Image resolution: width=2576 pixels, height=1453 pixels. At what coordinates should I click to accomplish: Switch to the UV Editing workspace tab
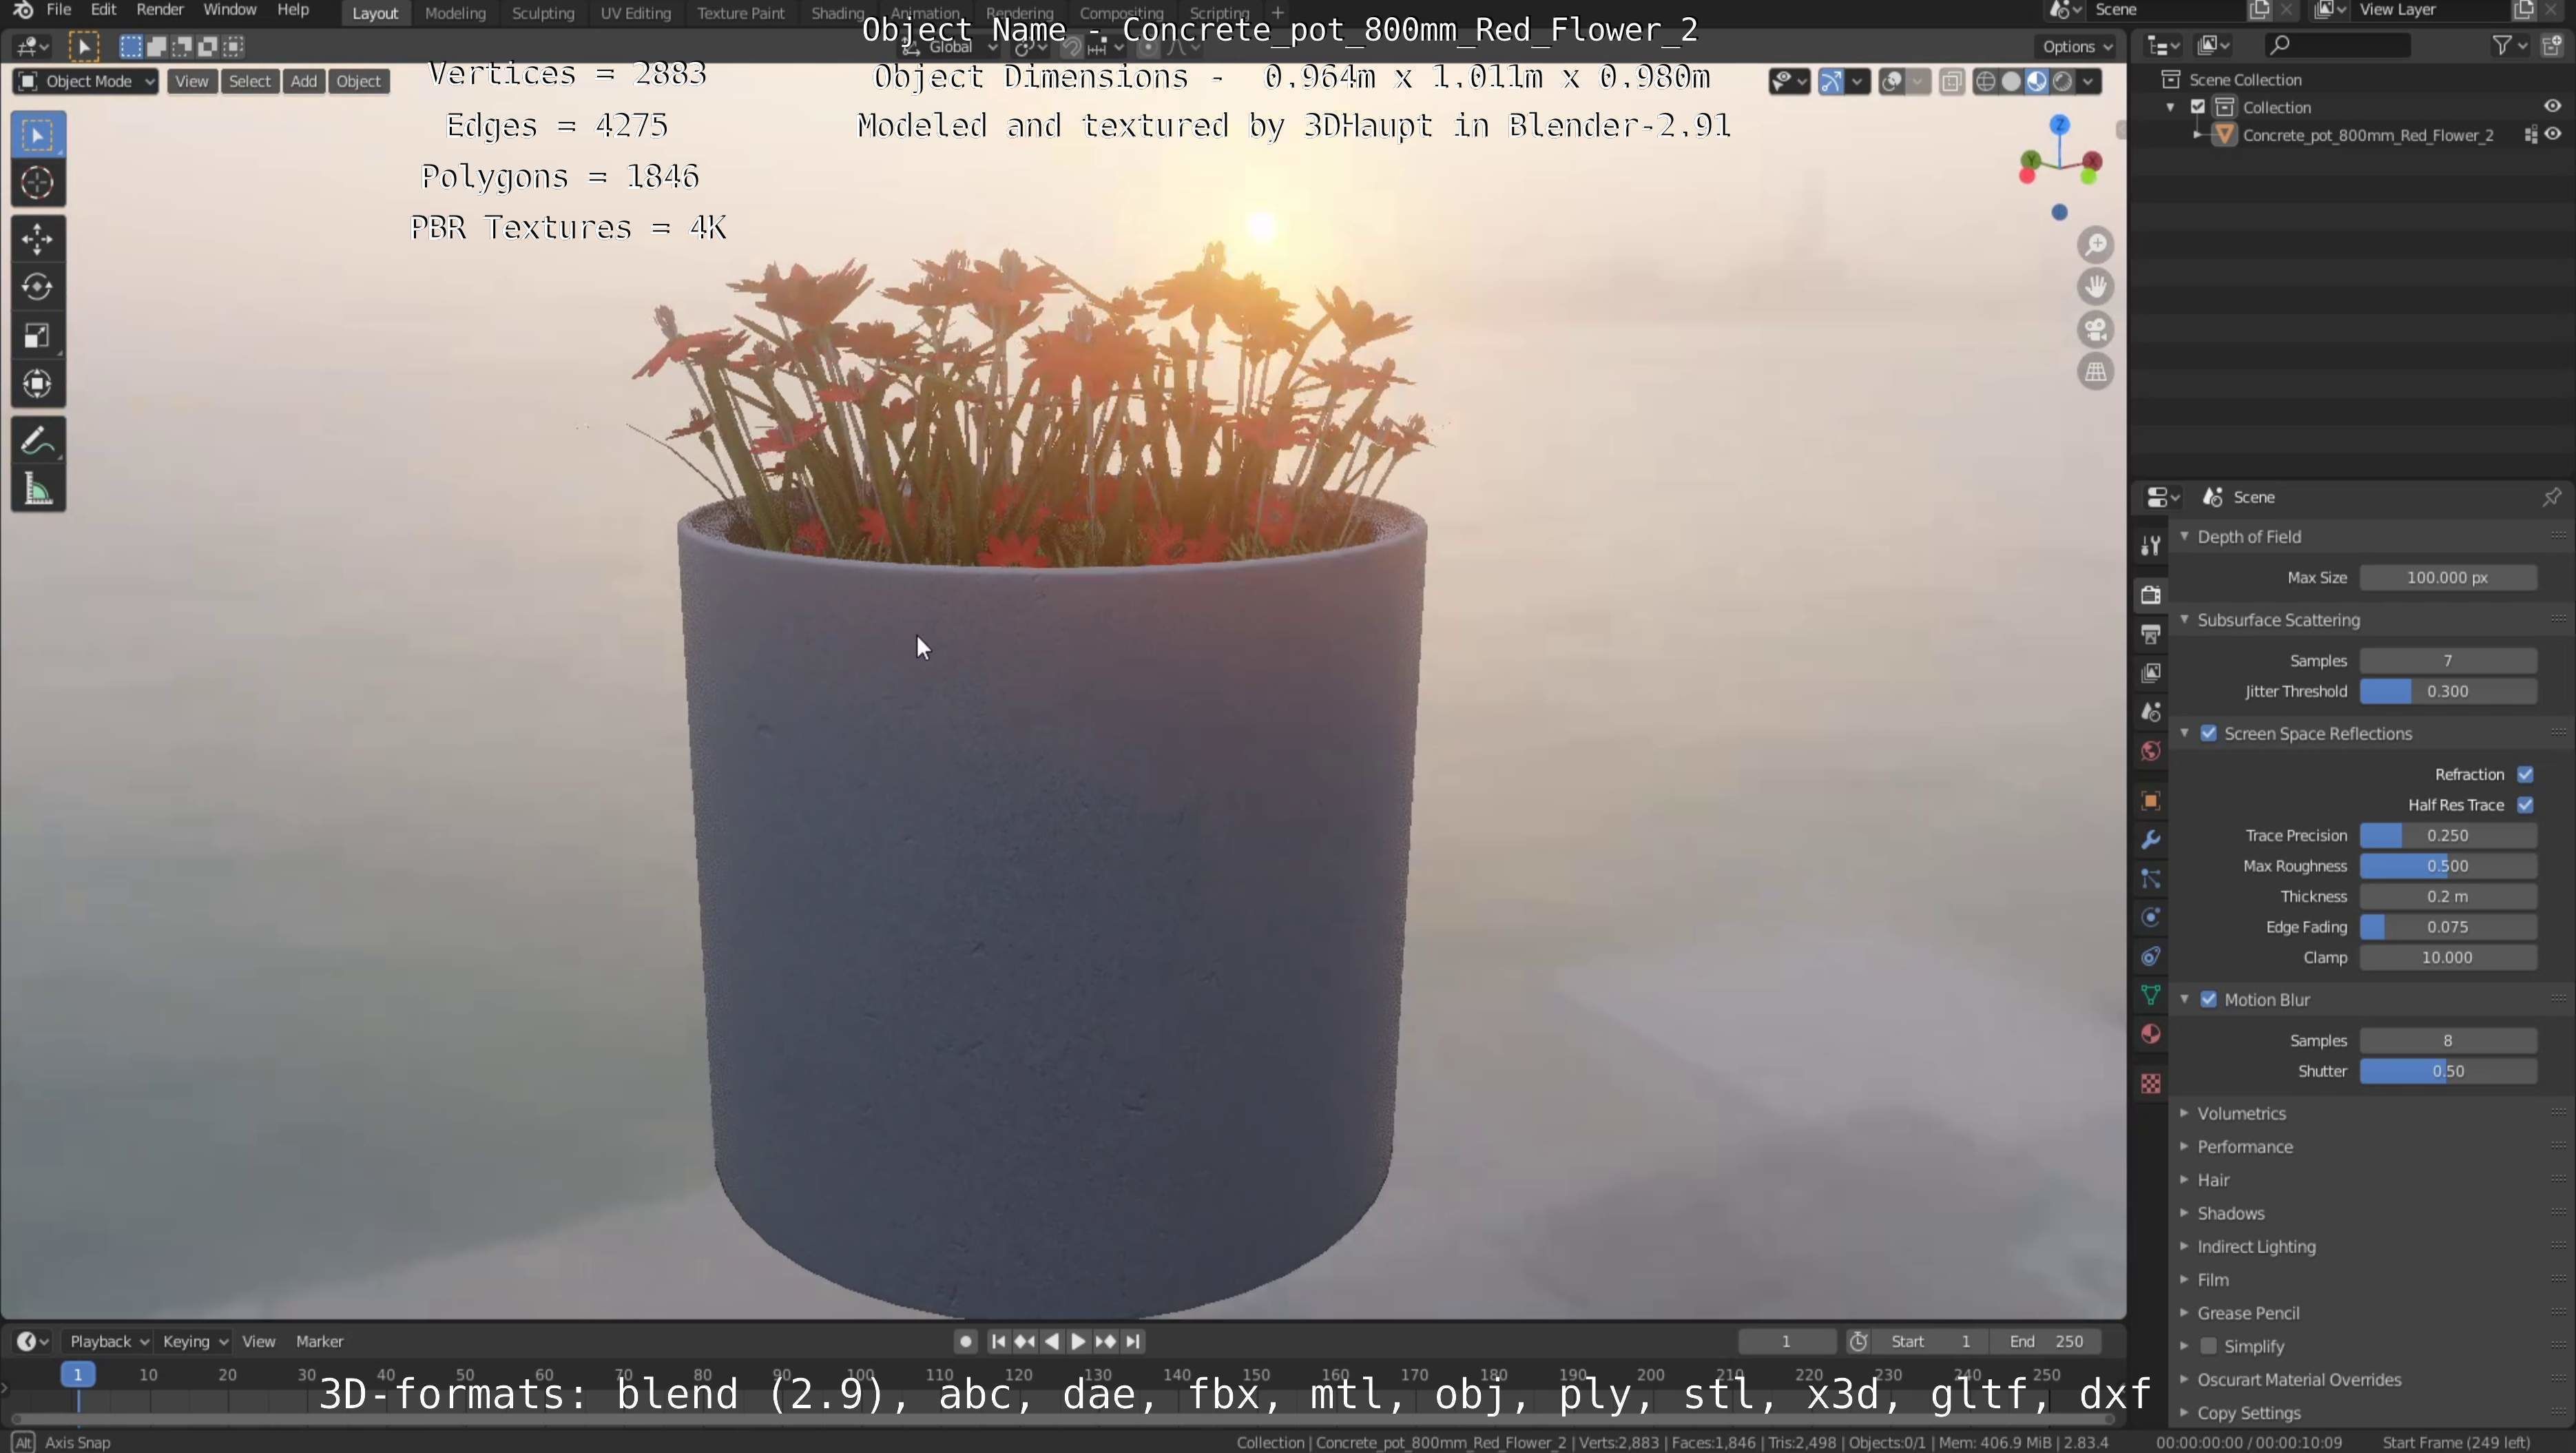tap(635, 13)
